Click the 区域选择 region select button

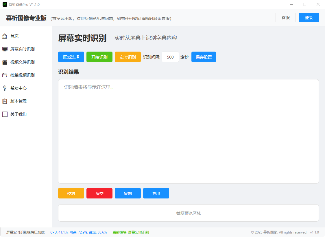point(71,57)
